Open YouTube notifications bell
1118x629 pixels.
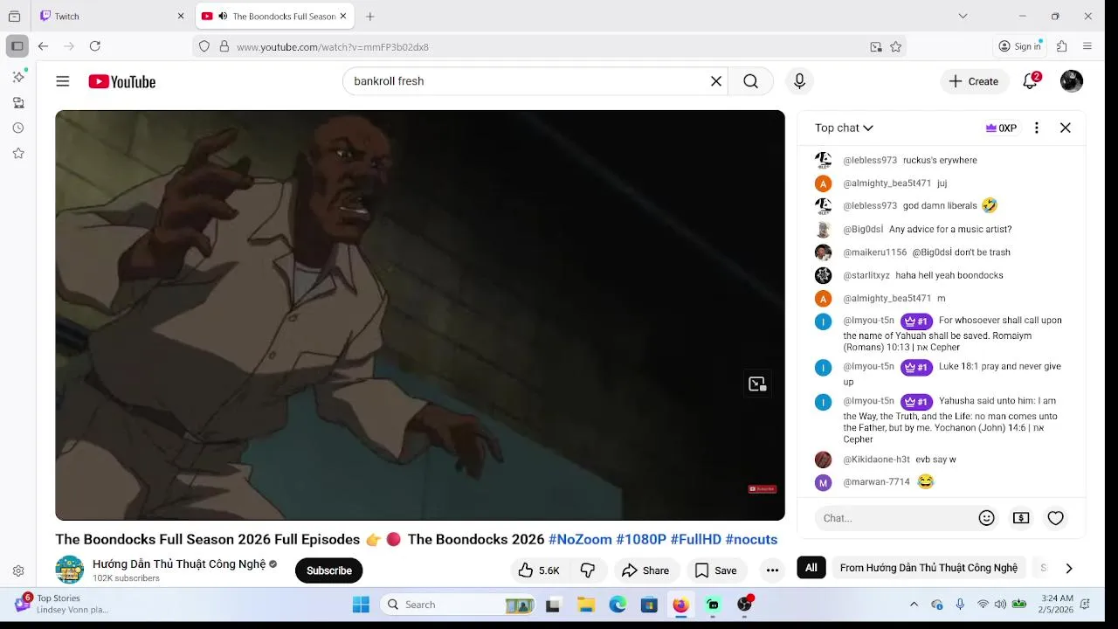(1031, 81)
